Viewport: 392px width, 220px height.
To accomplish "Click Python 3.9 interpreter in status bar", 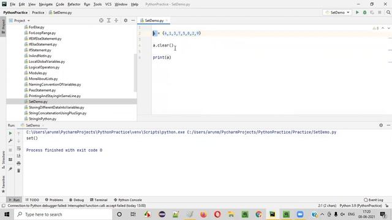I will tap(361, 206).
